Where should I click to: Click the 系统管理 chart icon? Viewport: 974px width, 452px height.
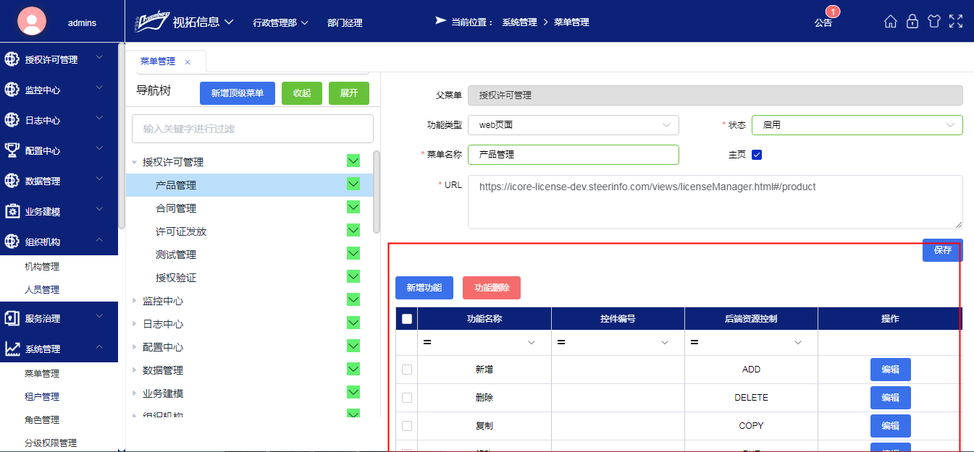point(12,349)
